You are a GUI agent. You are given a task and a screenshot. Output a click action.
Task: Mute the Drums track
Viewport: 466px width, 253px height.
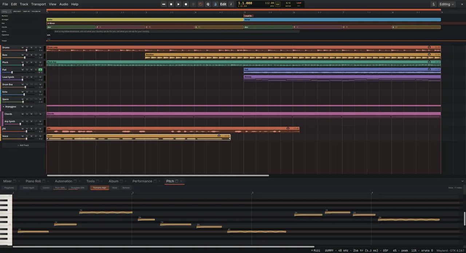click(23, 48)
